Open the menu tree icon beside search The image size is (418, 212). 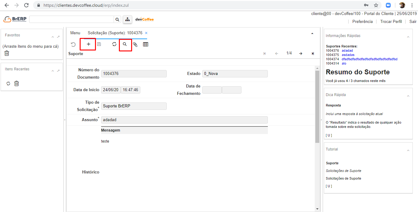coord(127,20)
